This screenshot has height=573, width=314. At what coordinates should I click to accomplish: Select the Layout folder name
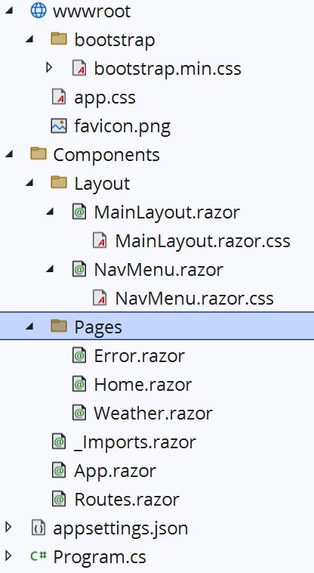click(102, 184)
